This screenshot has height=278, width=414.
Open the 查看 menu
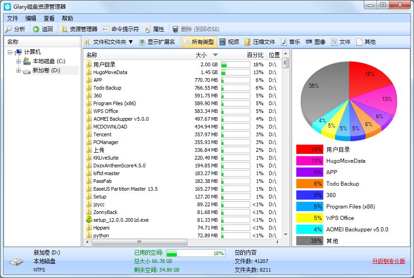point(49,18)
